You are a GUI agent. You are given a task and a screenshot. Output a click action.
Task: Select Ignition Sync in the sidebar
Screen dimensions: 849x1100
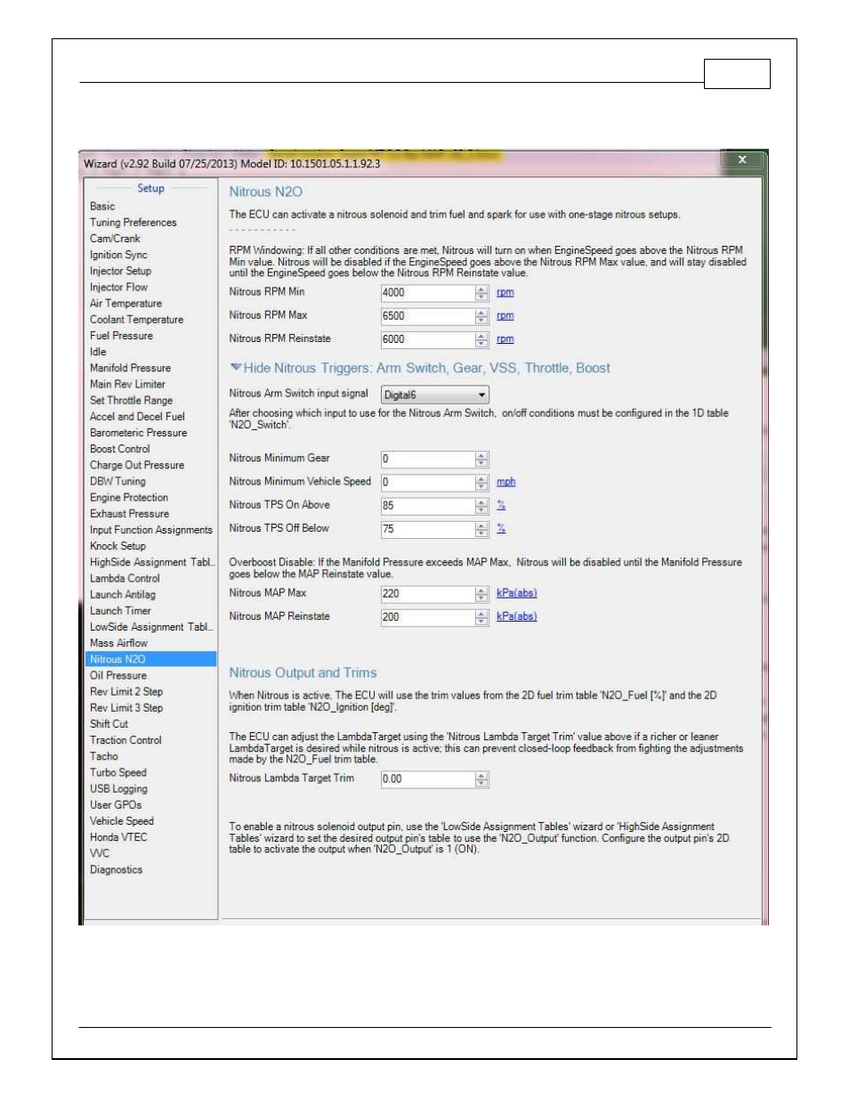(x=118, y=255)
